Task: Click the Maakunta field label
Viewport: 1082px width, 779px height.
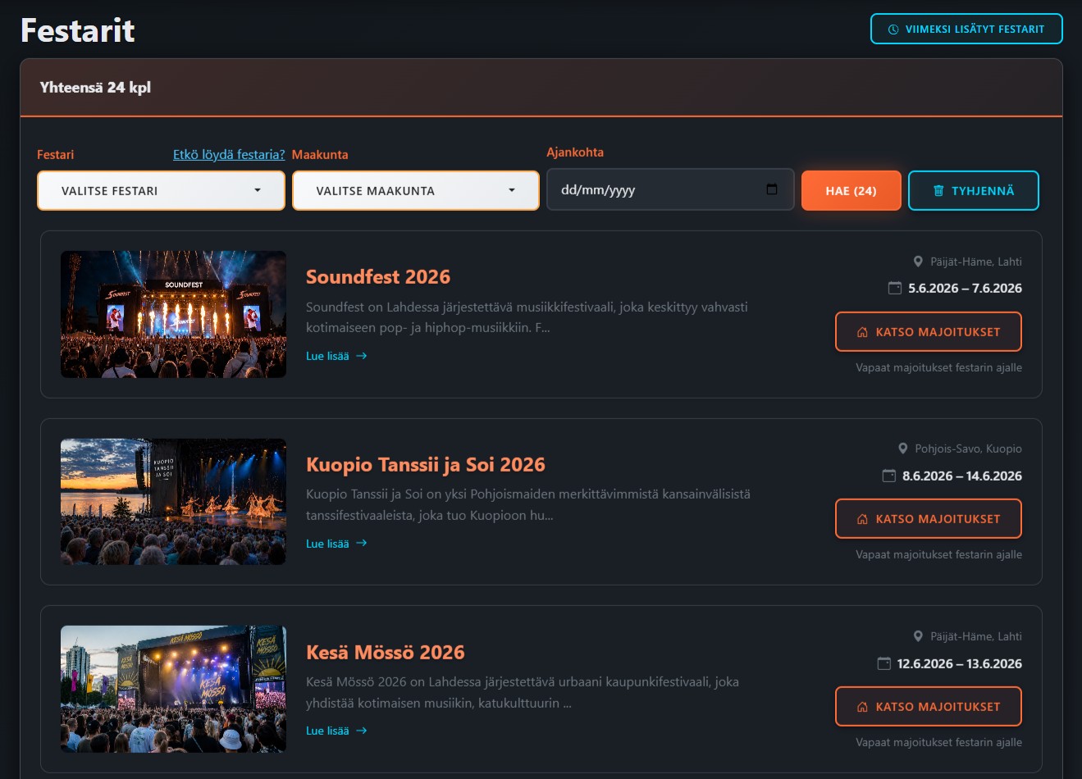Action: click(x=320, y=154)
